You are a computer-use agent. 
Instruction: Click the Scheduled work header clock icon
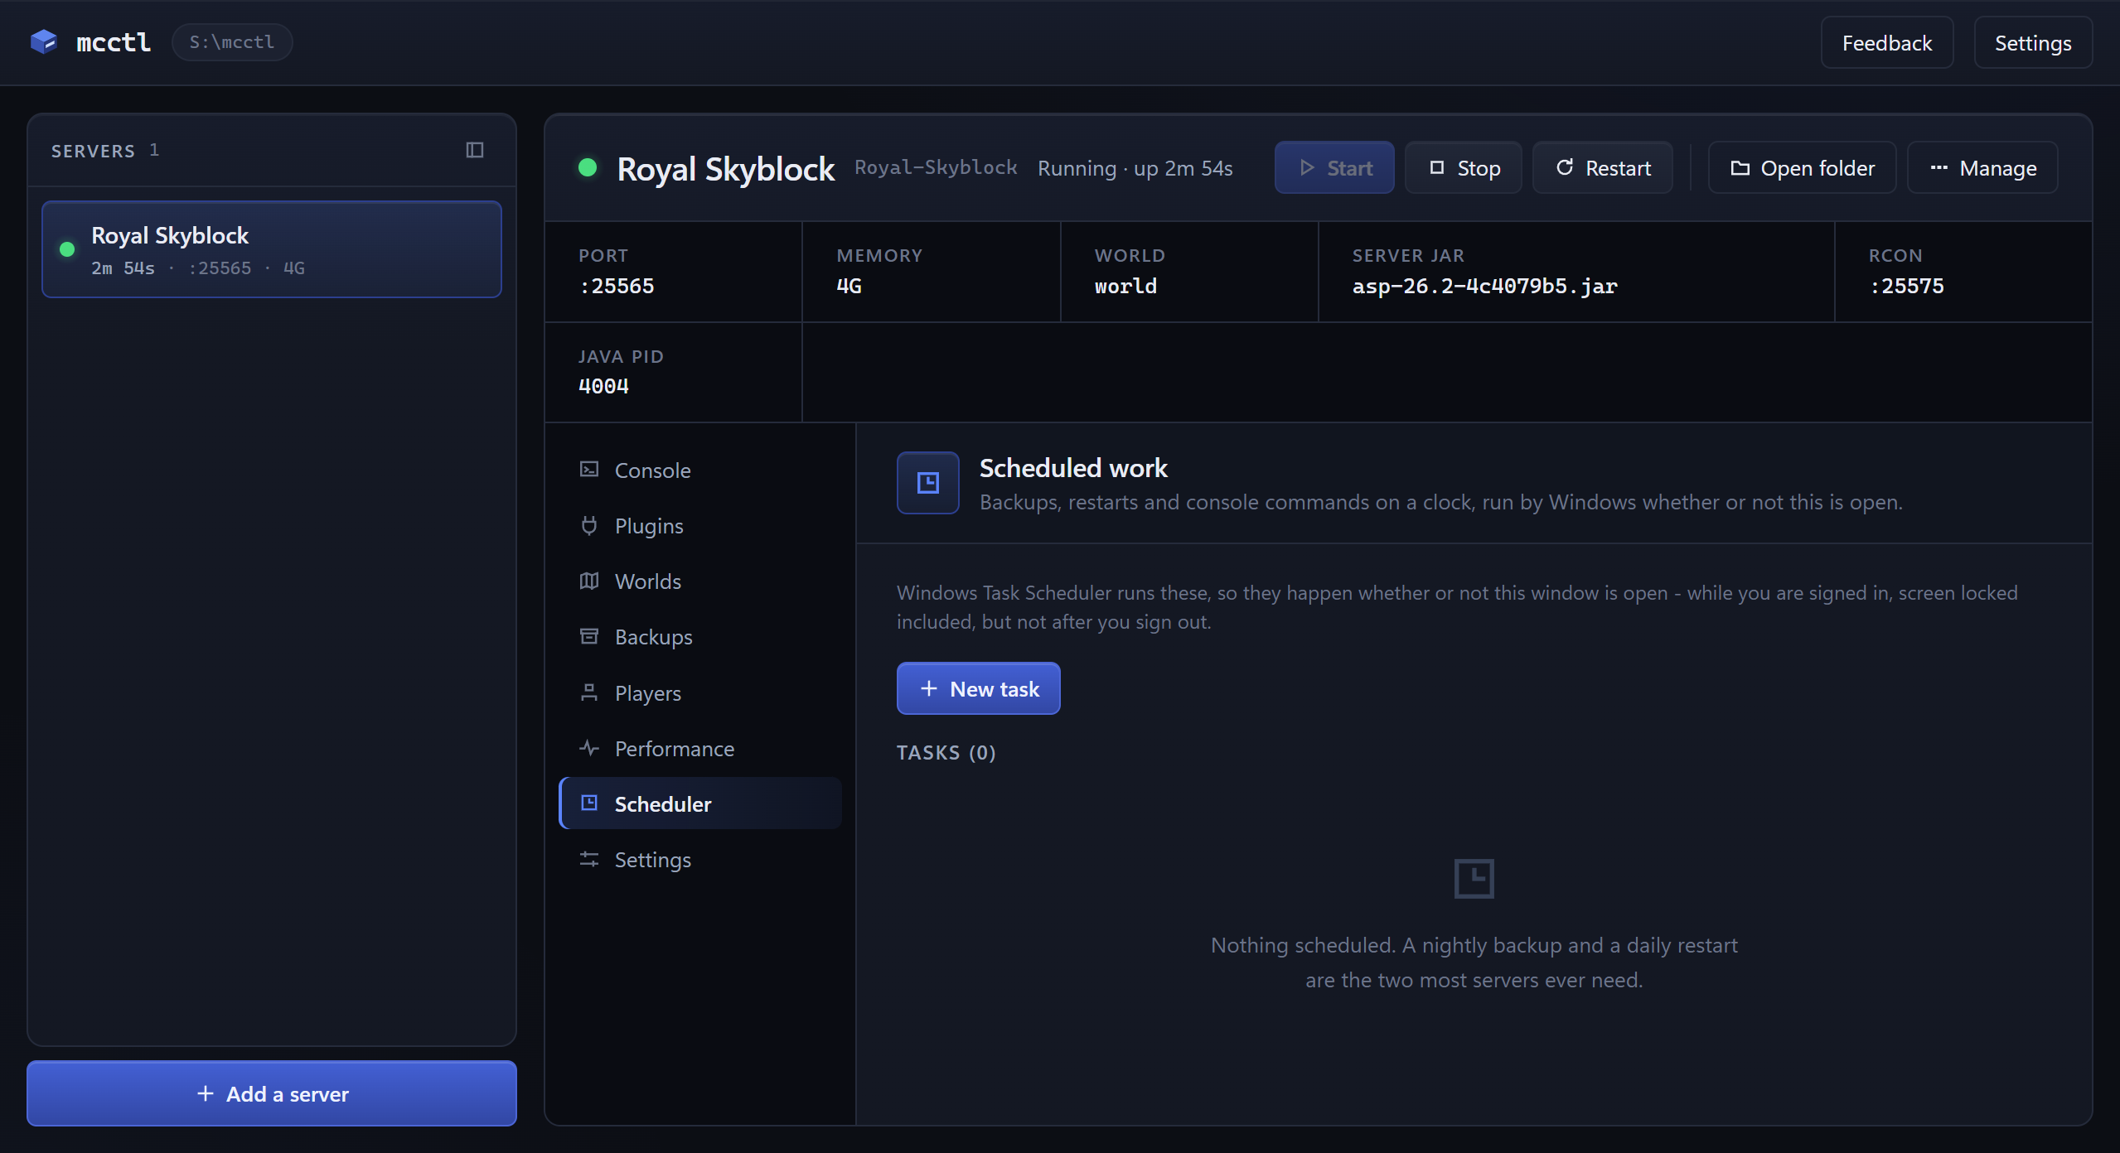(928, 483)
